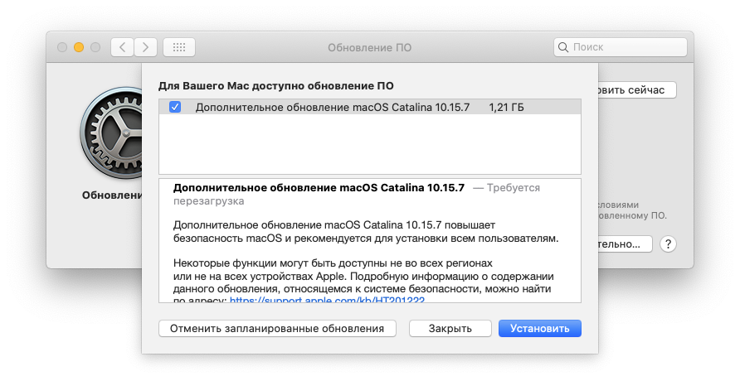
Task: Click the 1,21 ГБ size value
Action: pyautogui.click(x=506, y=108)
